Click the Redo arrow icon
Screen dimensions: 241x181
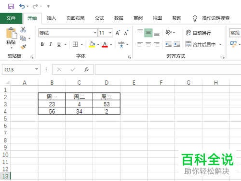(x=35, y=6)
